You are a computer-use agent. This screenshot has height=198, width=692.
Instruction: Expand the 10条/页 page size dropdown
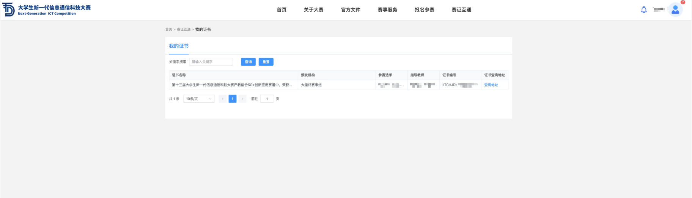[199, 99]
